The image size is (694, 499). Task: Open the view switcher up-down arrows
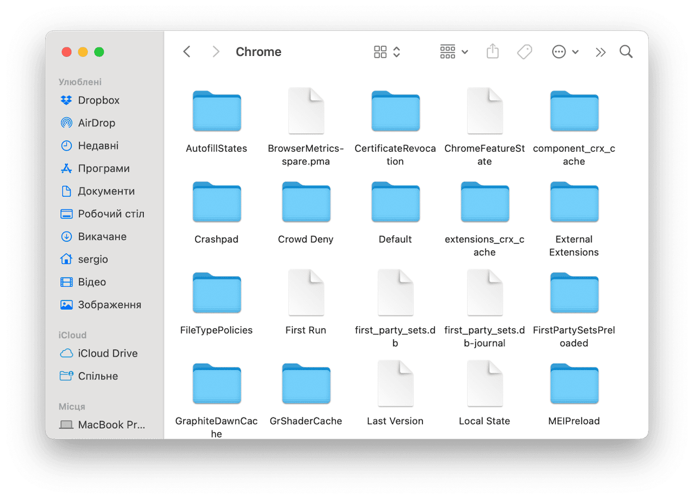coord(397,52)
